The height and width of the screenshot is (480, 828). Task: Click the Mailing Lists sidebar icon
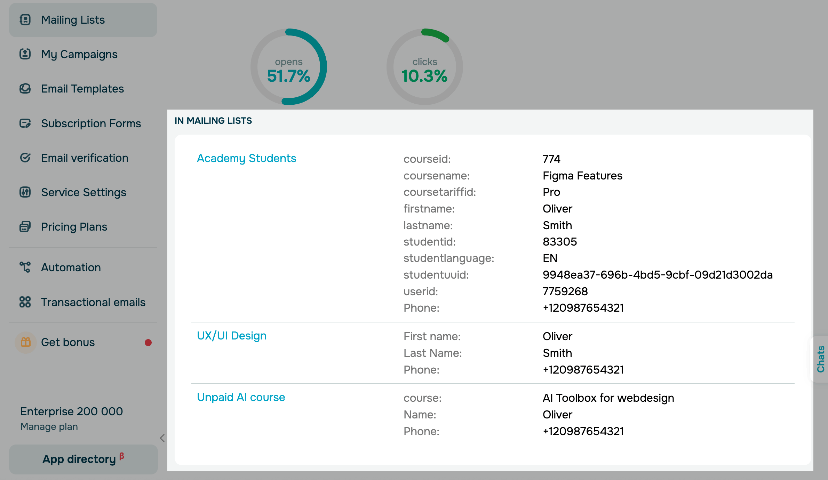pyautogui.click(x=25, y=20)
